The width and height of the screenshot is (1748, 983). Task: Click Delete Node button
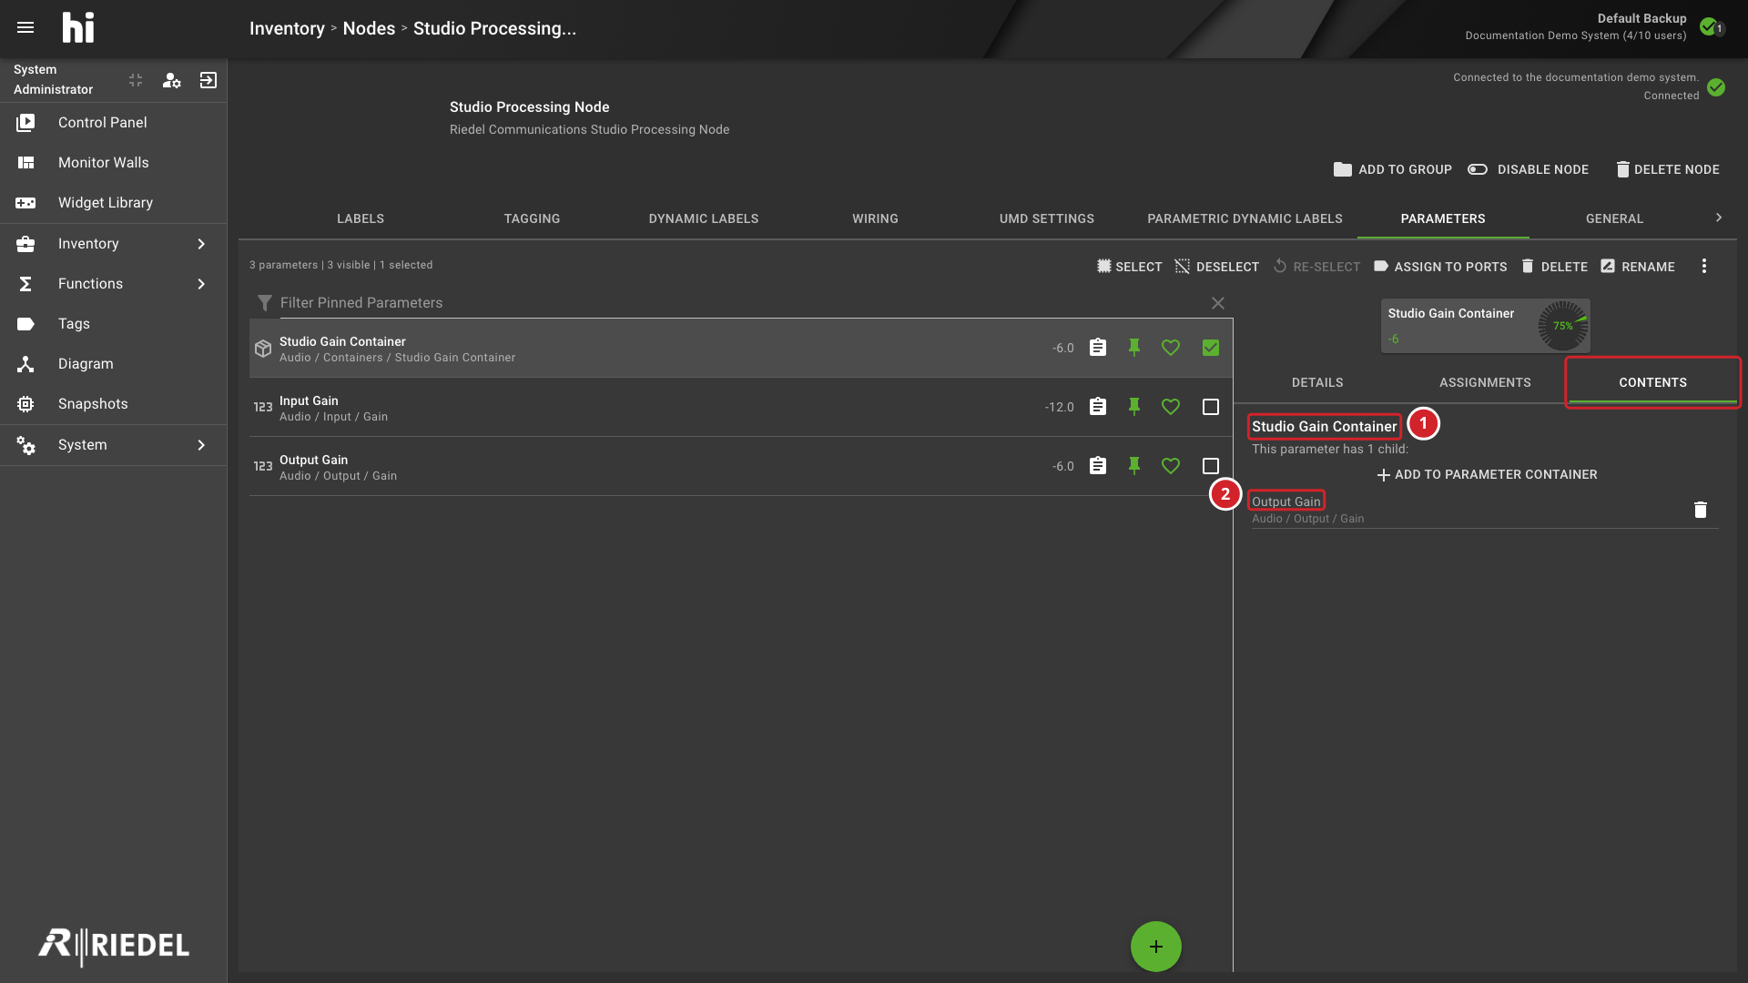[x=1668, y=169]
